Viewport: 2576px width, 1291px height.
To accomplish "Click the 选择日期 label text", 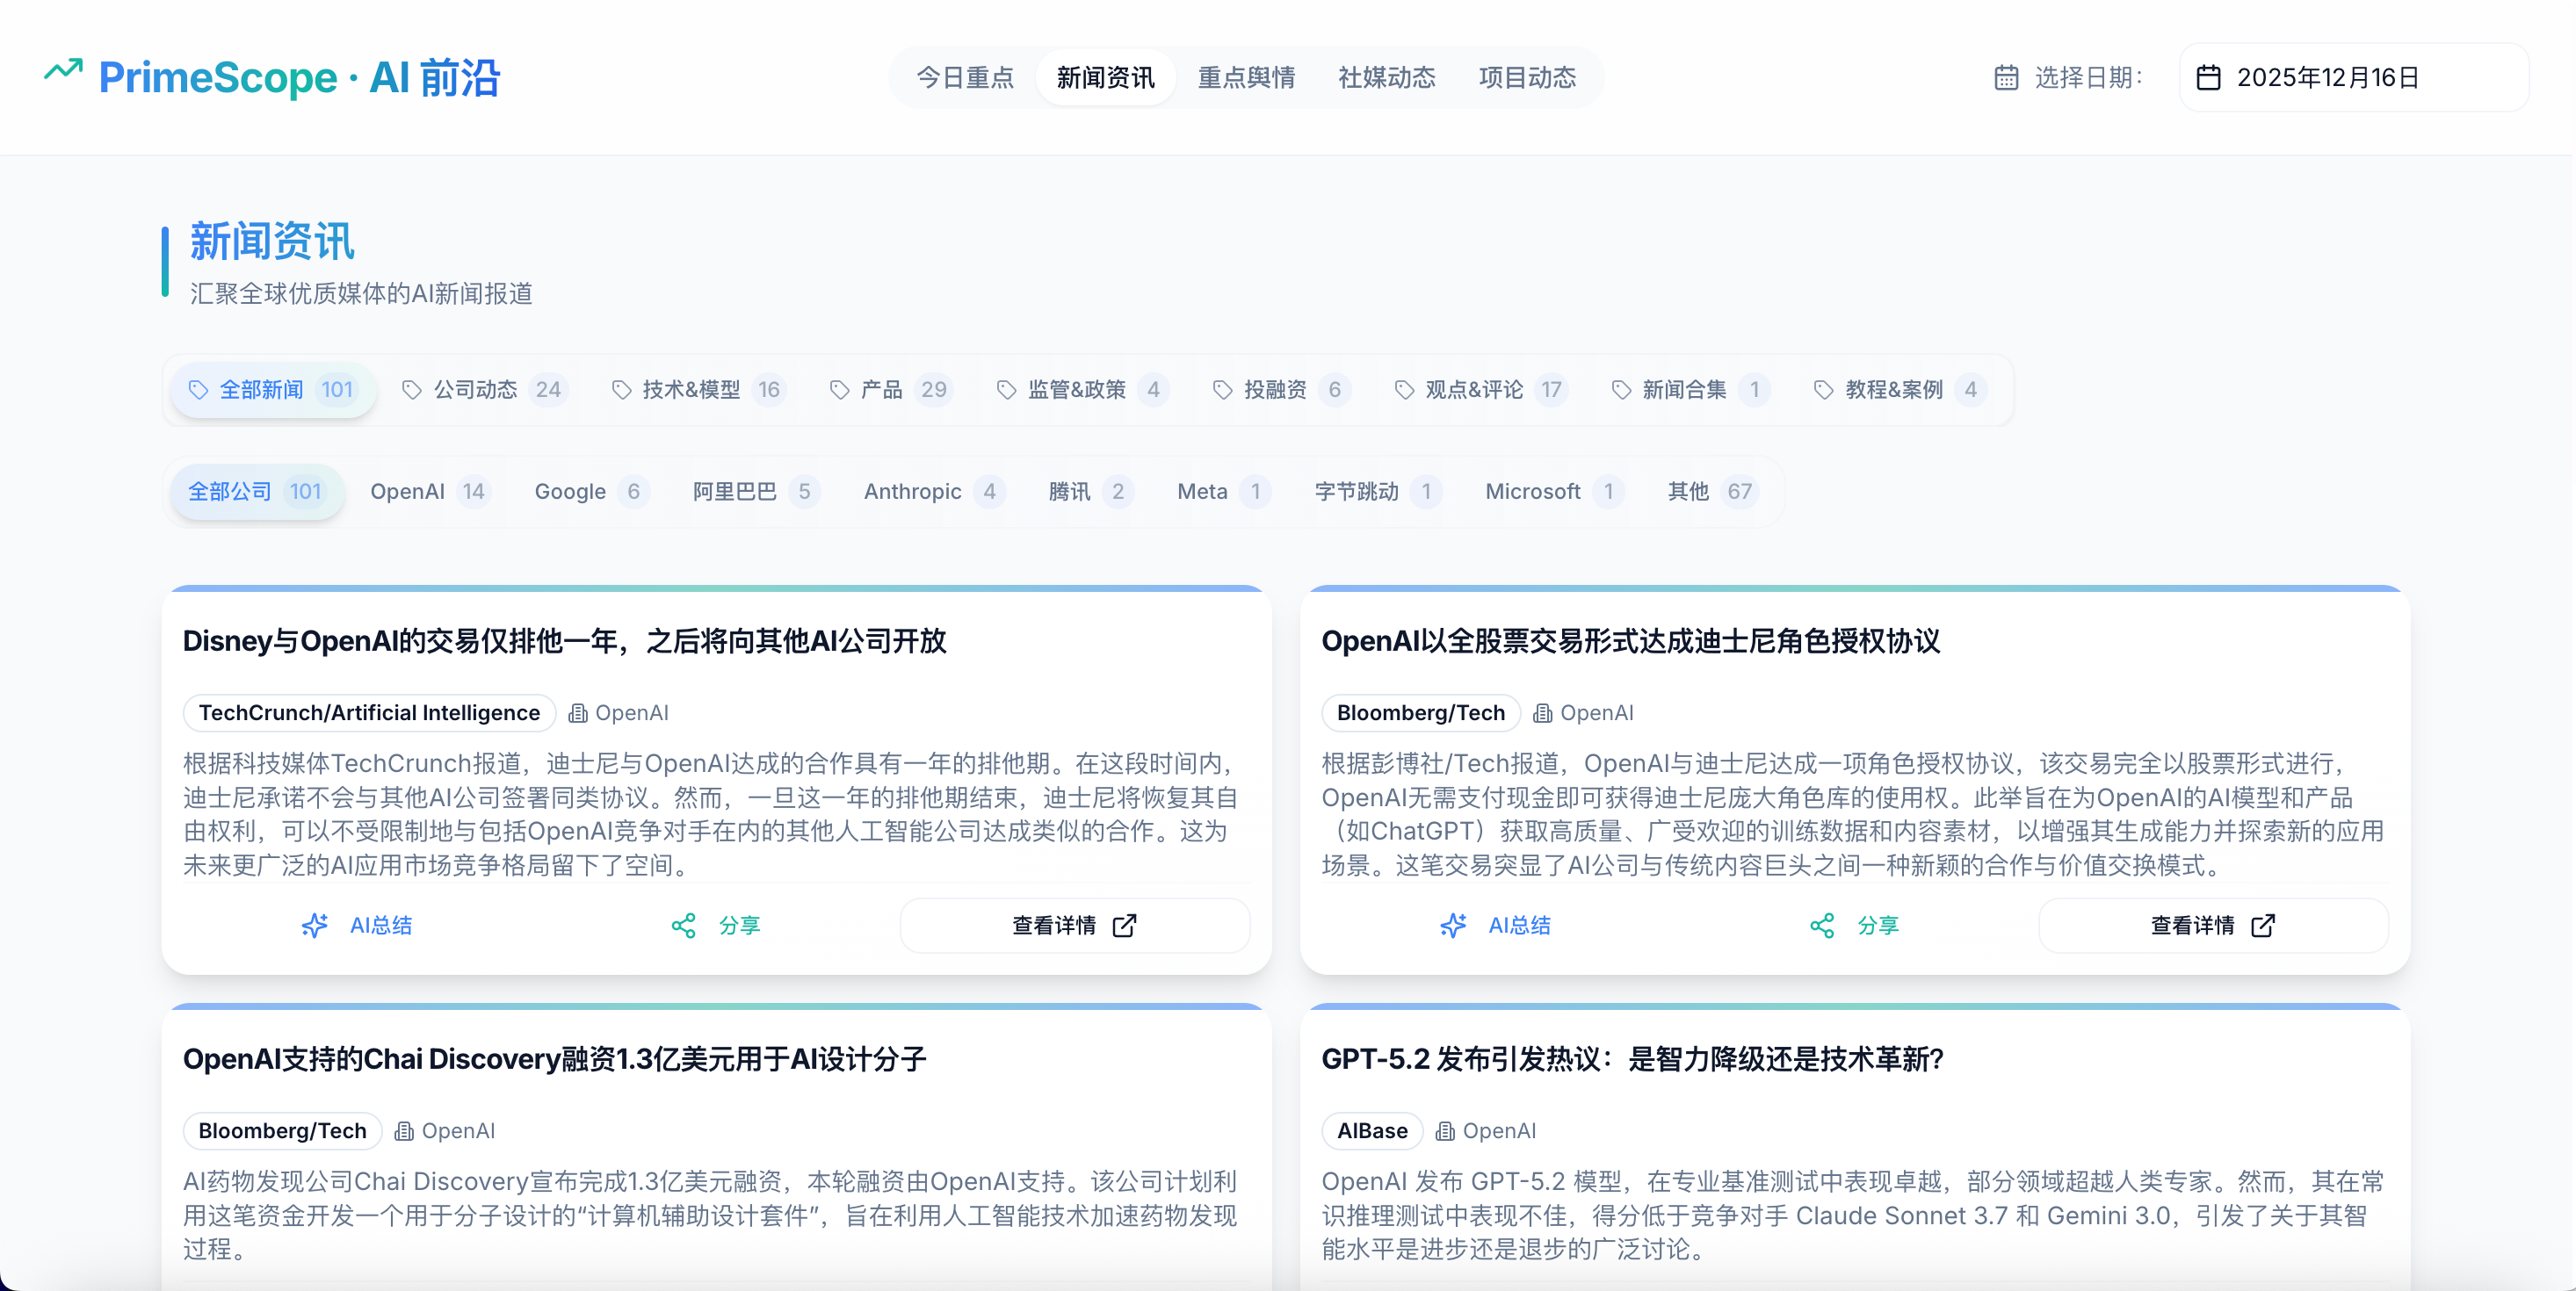I will pyautogui.click(x=2088, y=78).
